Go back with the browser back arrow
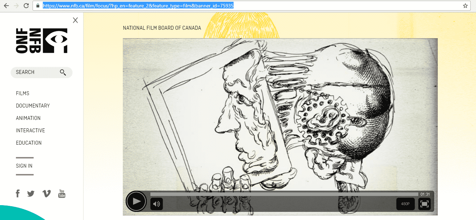 click(6, 6)
